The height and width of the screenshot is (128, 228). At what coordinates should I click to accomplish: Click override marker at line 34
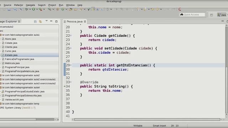65,86
